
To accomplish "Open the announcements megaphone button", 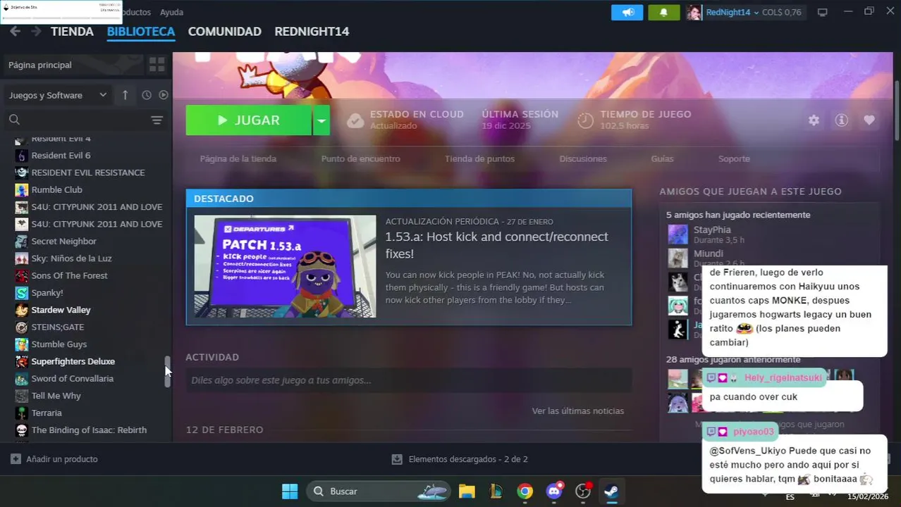I will [x=627, y=12].
